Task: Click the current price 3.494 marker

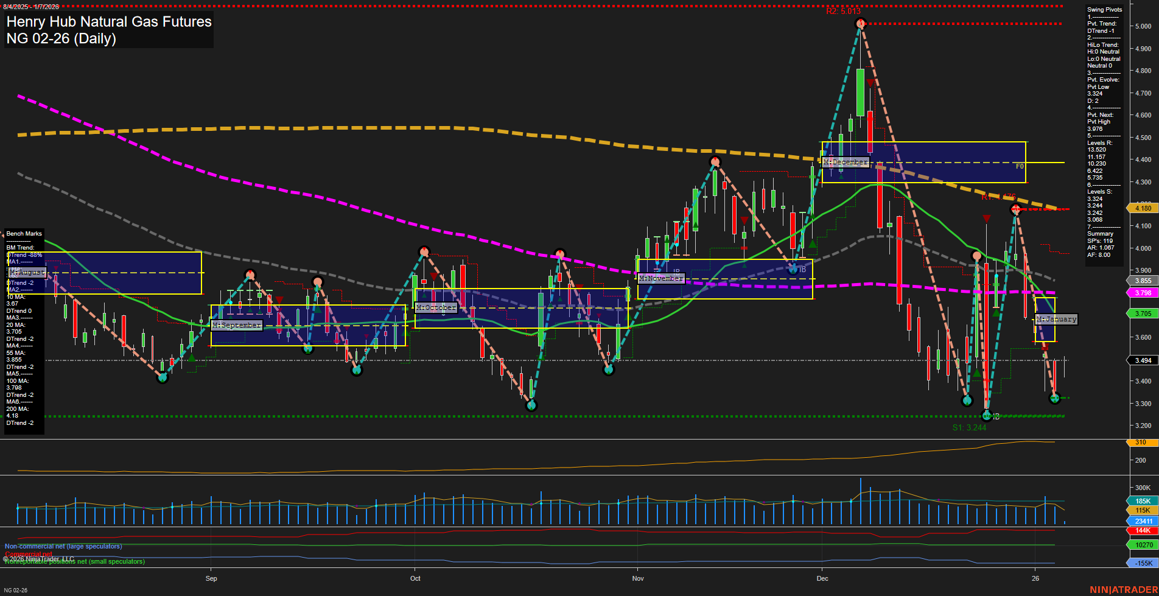Action: tap(1142, 360)
